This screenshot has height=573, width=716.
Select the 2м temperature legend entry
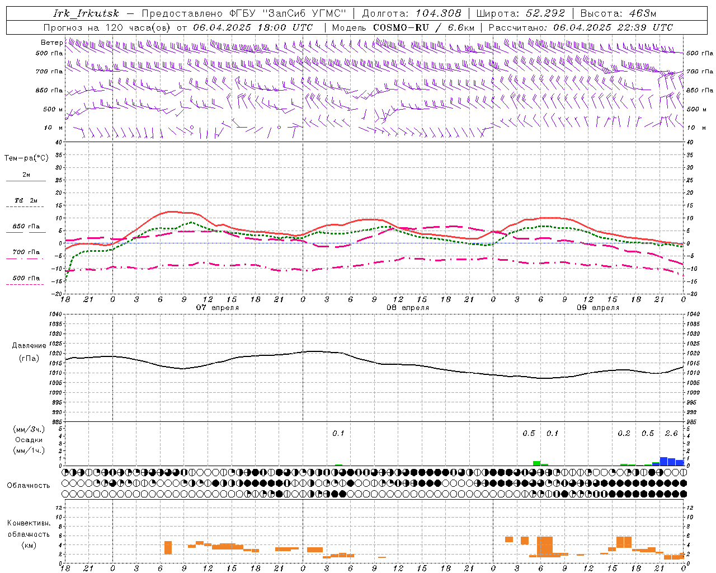pos(26,175)
